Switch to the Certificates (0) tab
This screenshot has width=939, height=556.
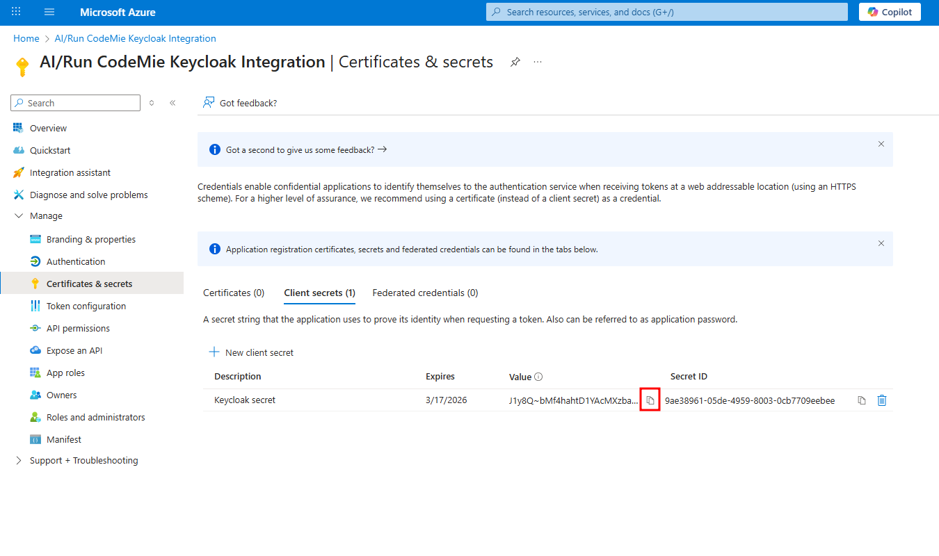234,293
